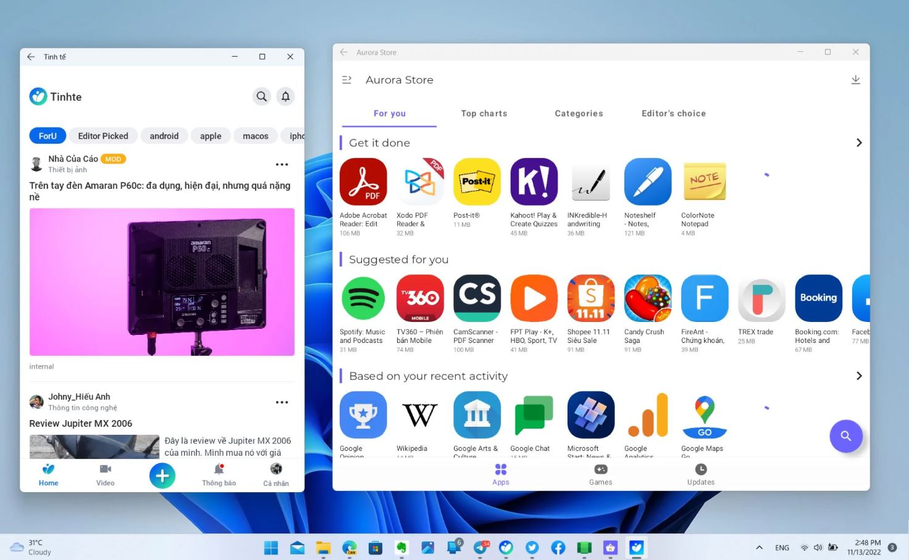Select the Post-it app icon

(x=477, y=181)
